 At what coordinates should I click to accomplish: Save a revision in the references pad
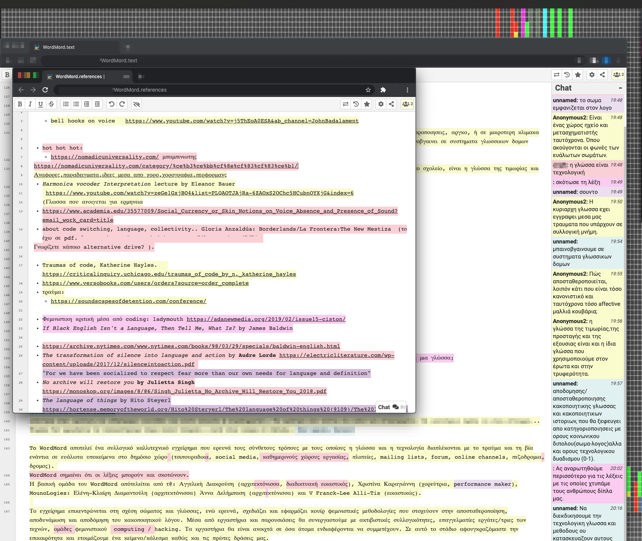click(367, 104)
